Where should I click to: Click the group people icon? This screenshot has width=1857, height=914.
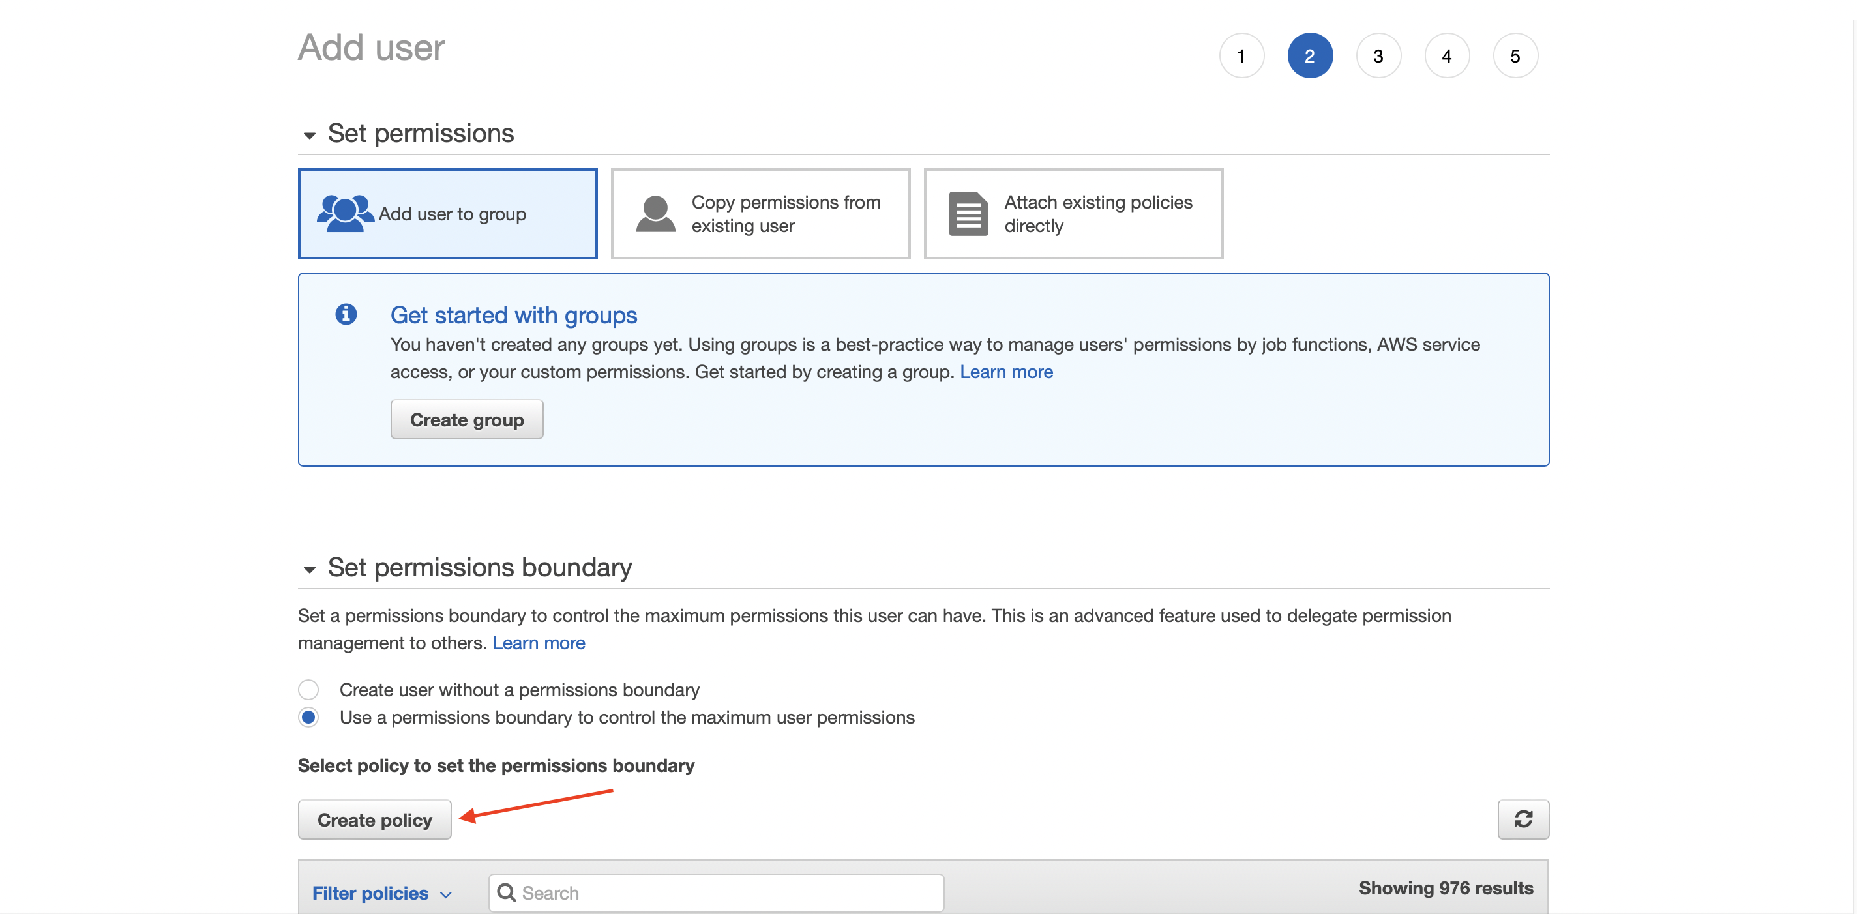click(346, 213)
